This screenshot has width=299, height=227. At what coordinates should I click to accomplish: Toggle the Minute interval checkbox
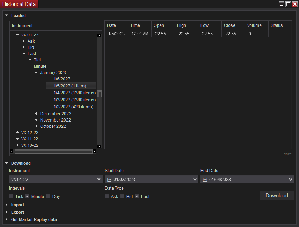[x=27, y=196]
